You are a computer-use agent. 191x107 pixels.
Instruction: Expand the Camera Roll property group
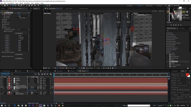pyautogui.click(x=3, y=23)
